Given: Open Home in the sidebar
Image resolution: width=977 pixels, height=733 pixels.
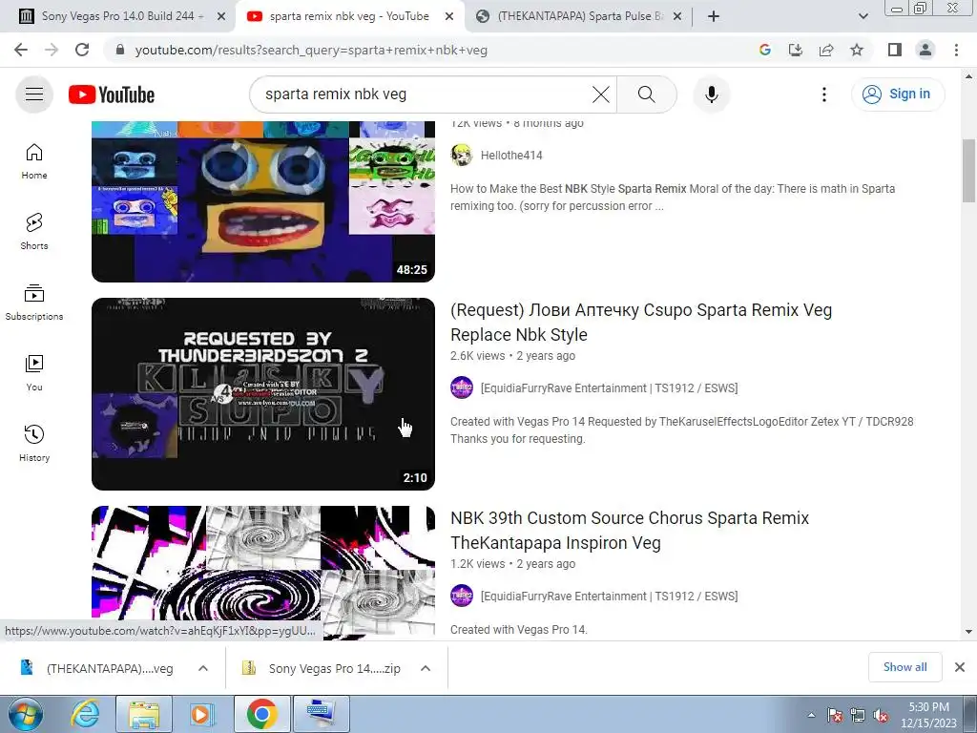Looking at the screenshot, I should coord(34,160).
